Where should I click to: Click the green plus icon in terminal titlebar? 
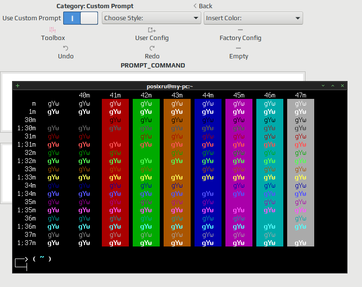pos(17,86)
